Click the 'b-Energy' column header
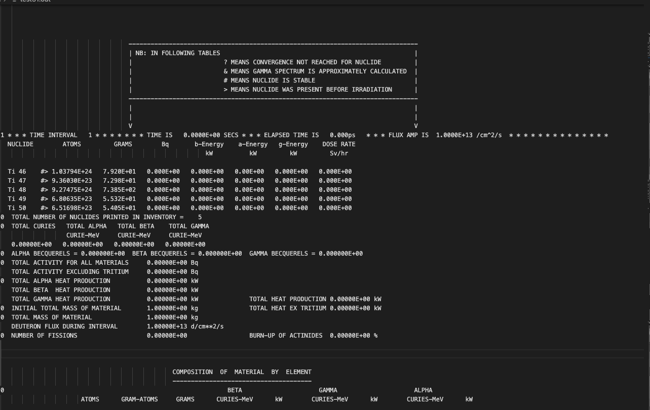The width and height of the screenshot is (650, 410). tap(209, 144)
